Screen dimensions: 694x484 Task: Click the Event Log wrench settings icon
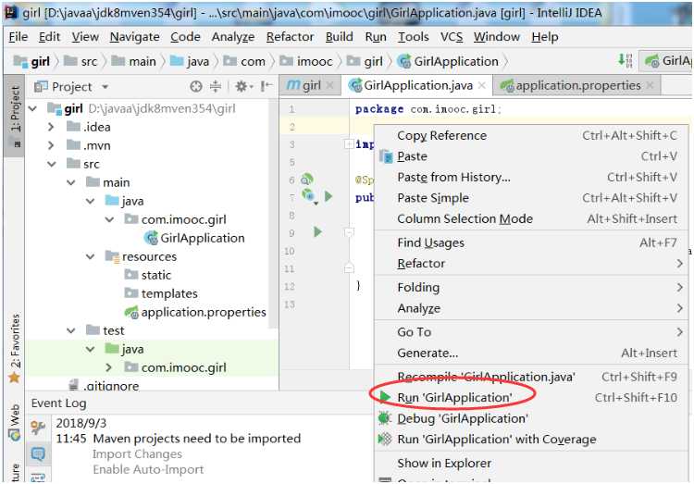pyautogui.click(x=38, y=428)
